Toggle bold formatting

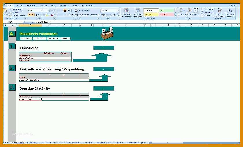pos(30,15)
